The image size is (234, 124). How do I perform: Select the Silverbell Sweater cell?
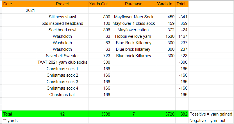pyautogui.click(x=62, y=56)
